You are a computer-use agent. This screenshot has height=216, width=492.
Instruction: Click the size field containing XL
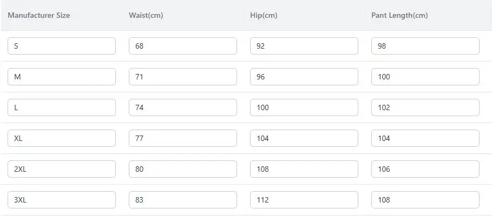point(62,138)
